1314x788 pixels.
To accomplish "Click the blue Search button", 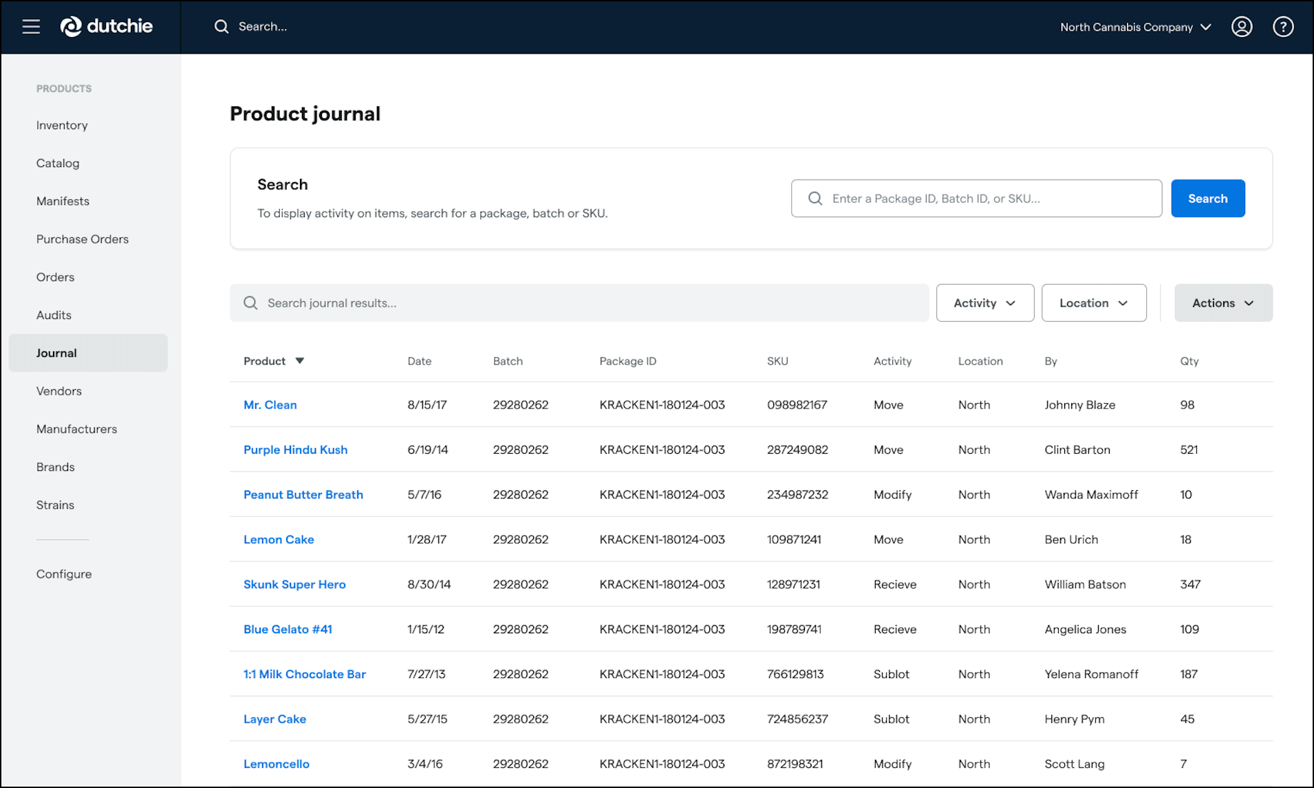I will click(1207, 198).
